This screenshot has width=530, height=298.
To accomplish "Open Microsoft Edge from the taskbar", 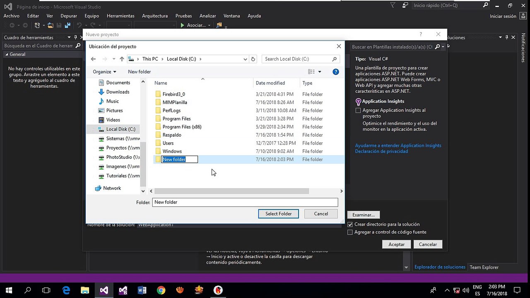I will tap(66, 290).
